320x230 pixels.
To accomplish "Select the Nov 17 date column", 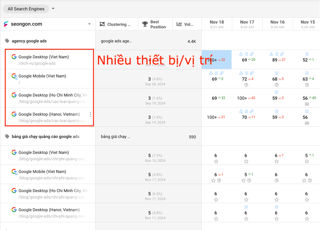I will click(247, 24).
